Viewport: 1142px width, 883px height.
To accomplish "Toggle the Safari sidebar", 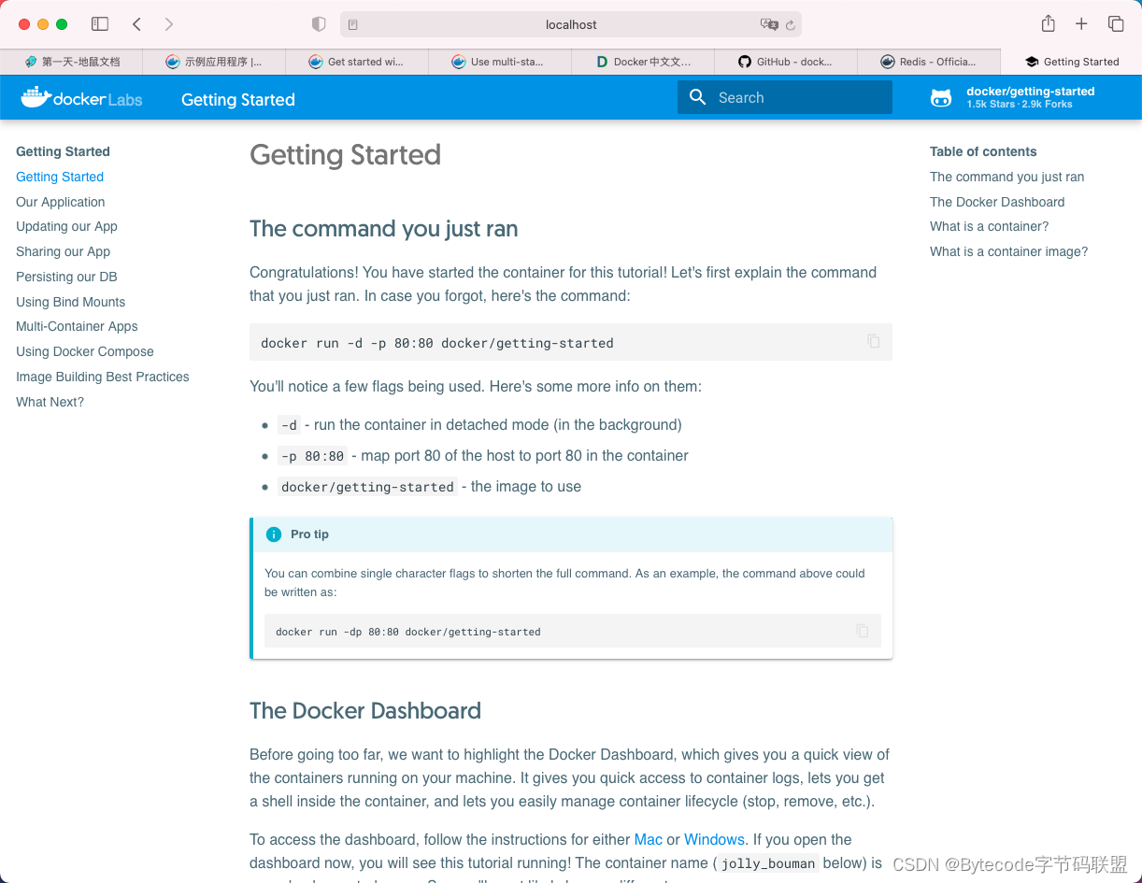I will [100, 24].
